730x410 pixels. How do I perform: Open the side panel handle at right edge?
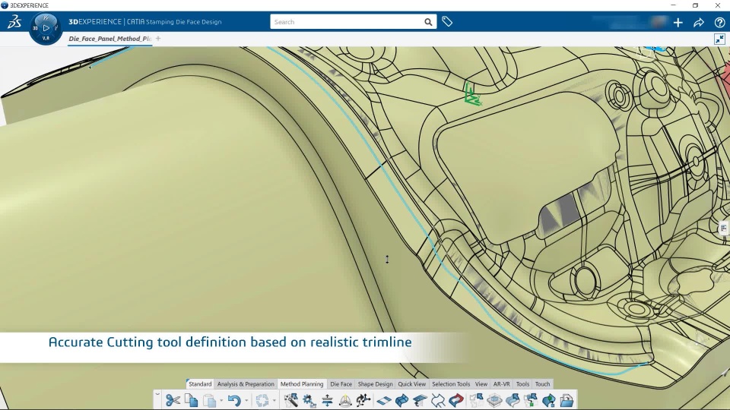[x=723, y=229]
